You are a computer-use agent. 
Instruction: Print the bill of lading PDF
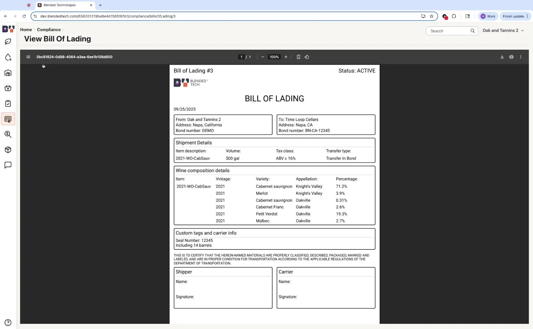tap(511, 57)
